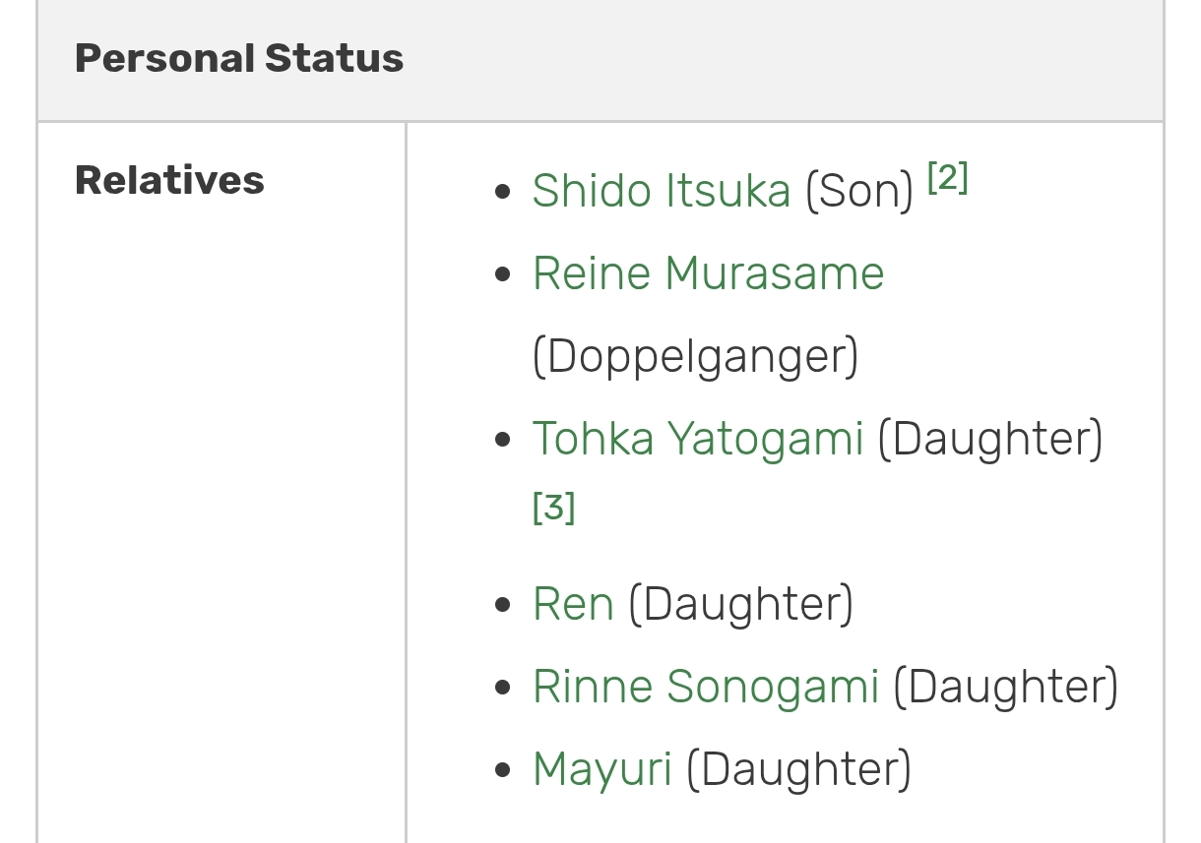Click the Personal Status section header

[x=239, y=59]
